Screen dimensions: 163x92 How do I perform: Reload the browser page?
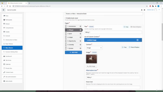[x=7, y=6]
